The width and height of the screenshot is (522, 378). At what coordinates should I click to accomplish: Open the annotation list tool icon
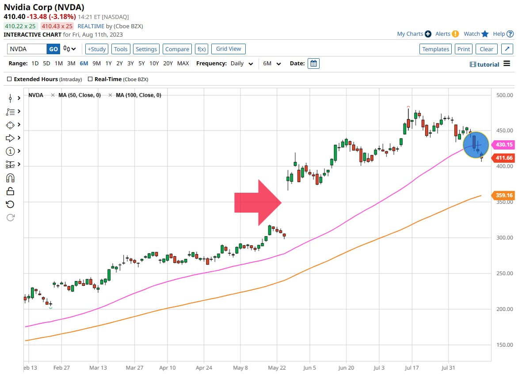10,112
